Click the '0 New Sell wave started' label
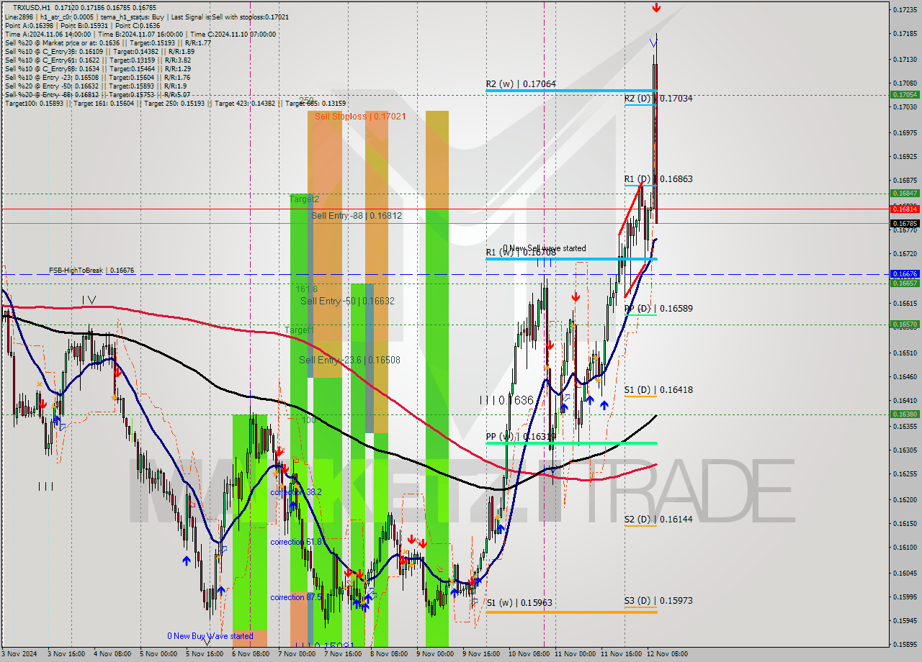 [x=545, y=248]
